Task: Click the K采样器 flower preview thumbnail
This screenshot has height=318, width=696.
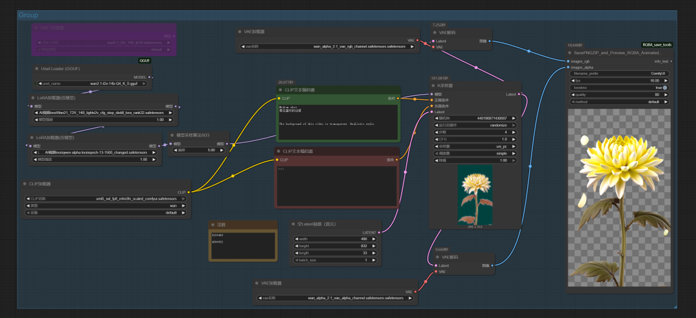Action: click(x=475, y=194)
